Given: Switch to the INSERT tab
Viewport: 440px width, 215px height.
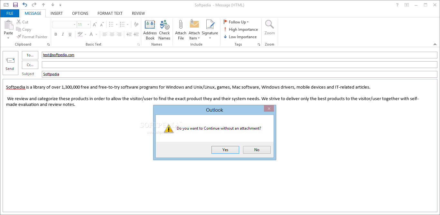Looking at the screenshot, I should click(57, 13).
